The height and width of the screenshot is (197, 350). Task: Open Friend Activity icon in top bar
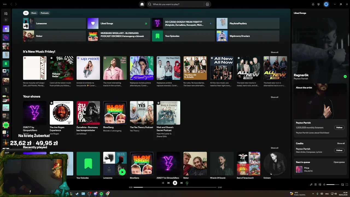tap(319, 4)
